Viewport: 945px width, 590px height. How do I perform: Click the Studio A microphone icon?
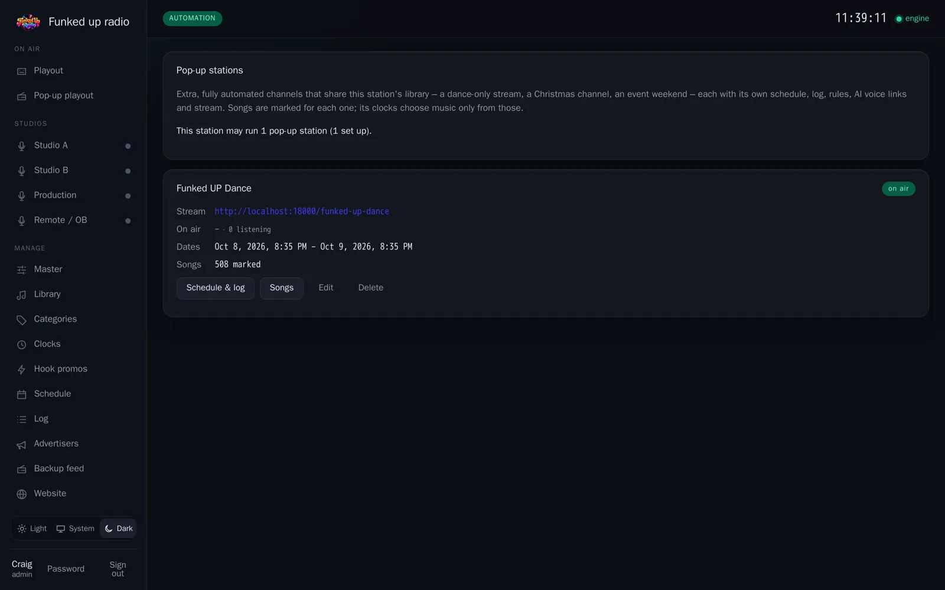click(21, 146)
